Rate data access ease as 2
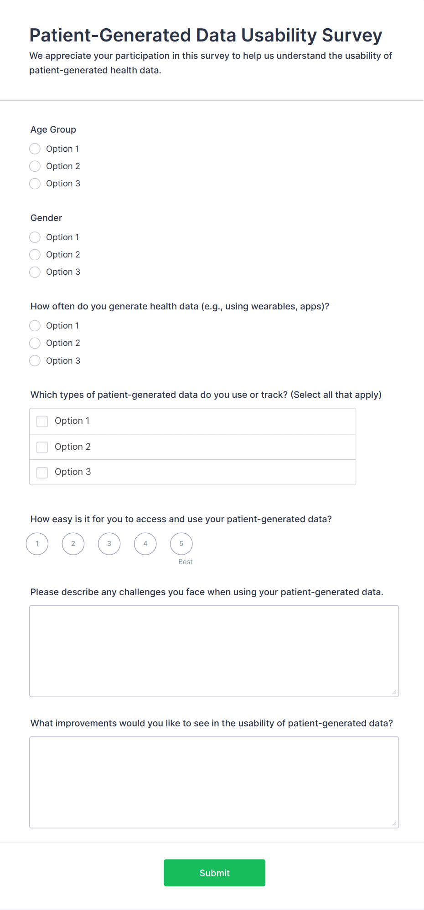424x910 pixels. click(x=73, y=543)
